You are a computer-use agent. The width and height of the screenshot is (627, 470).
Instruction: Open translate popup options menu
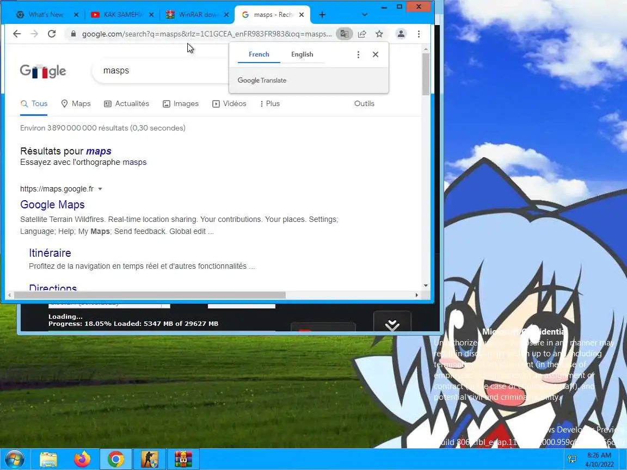click(x=358, y=54)
